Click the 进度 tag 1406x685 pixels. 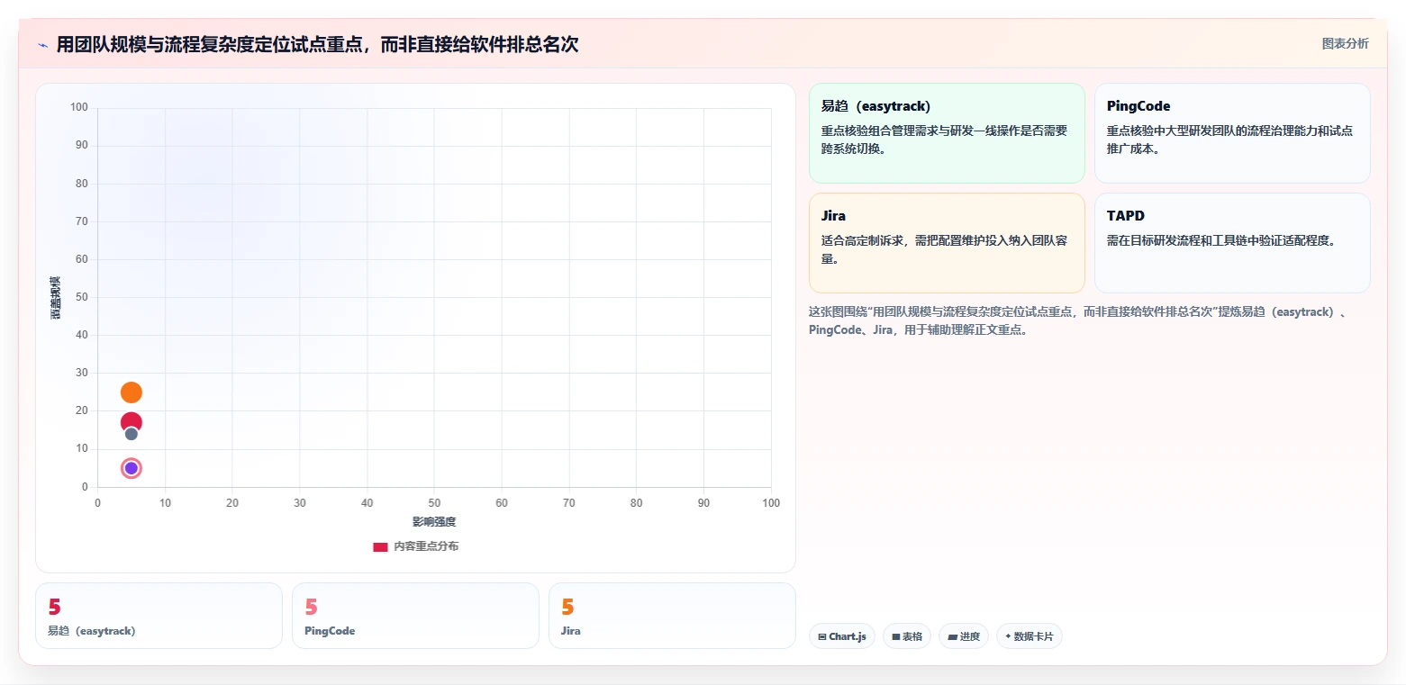click(964, 636)
